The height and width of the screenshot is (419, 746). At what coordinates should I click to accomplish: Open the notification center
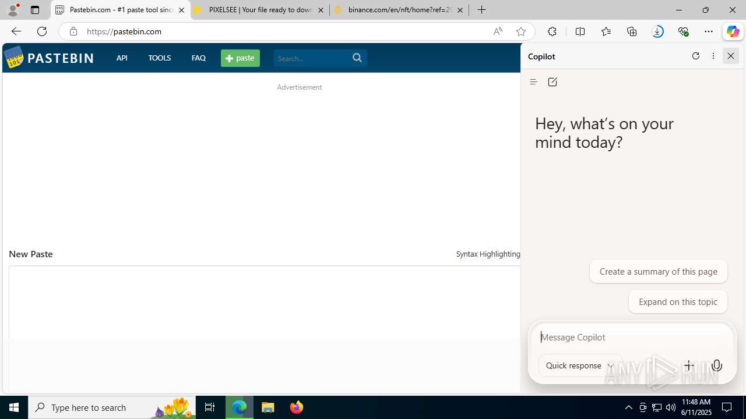727,407
